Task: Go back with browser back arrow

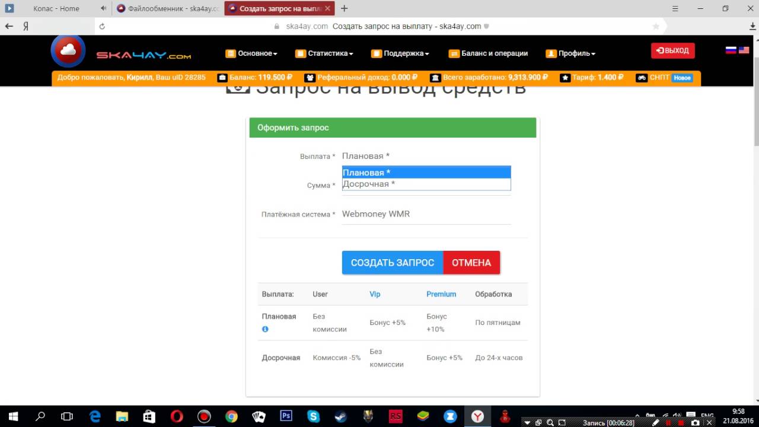Action: pos(9,26)
